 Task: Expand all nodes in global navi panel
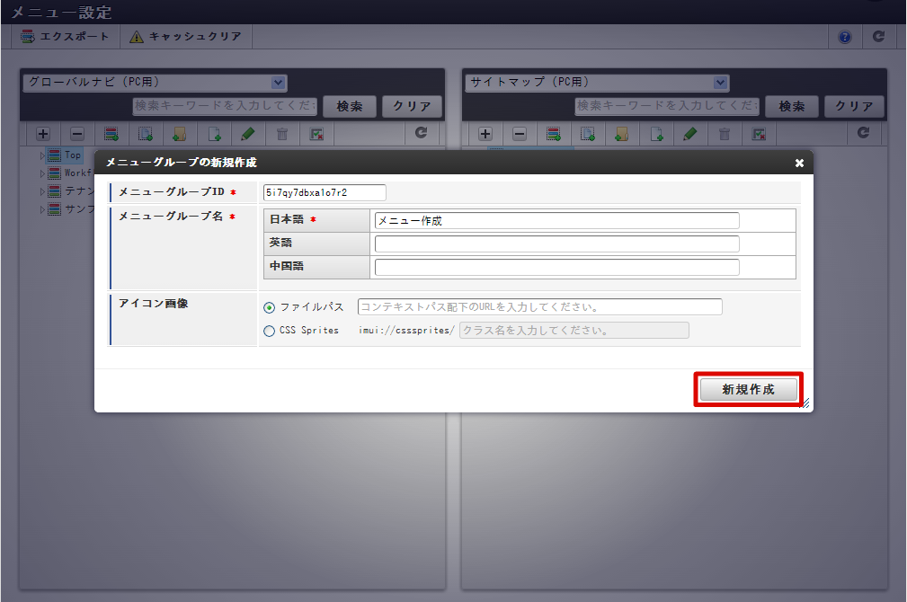coord(43,134)
